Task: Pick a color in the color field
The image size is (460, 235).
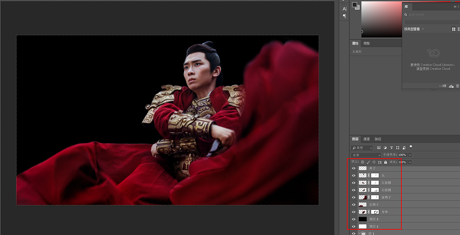Action: [x=381, y=19]
